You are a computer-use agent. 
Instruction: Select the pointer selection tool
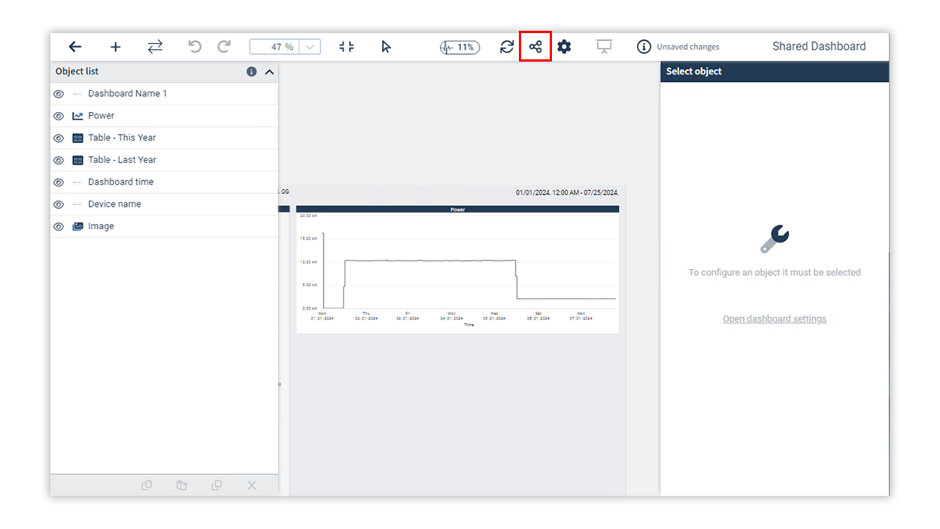click(x=386, y=46)
